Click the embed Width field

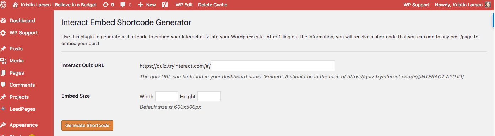point(167,96)
